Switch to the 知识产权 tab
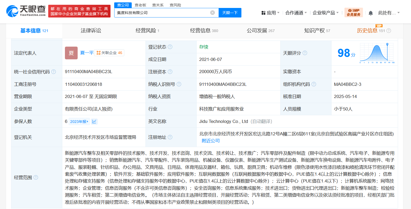The image size is (411, 209). (x=317, y=31)
